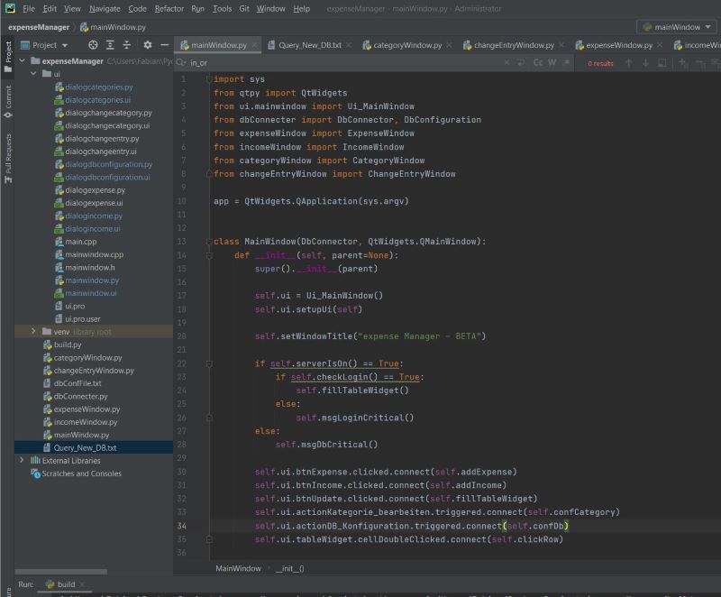Jump to next search occurrence arrow
Viewport: 721px width, 597px height.
coord(645,63)
